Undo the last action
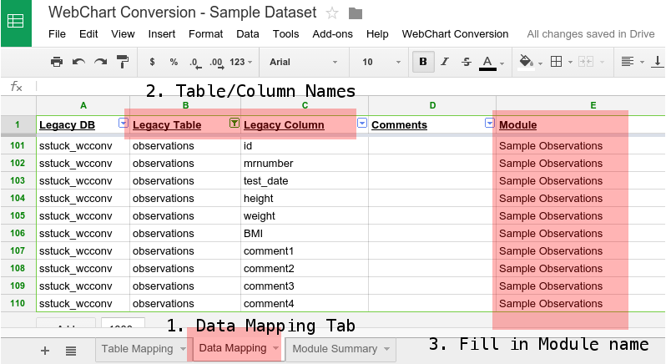Screen dimensions: 666x364 [78, 62]
